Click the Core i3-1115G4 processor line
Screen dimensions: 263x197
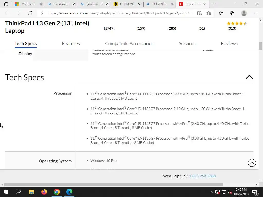(167, 96)
